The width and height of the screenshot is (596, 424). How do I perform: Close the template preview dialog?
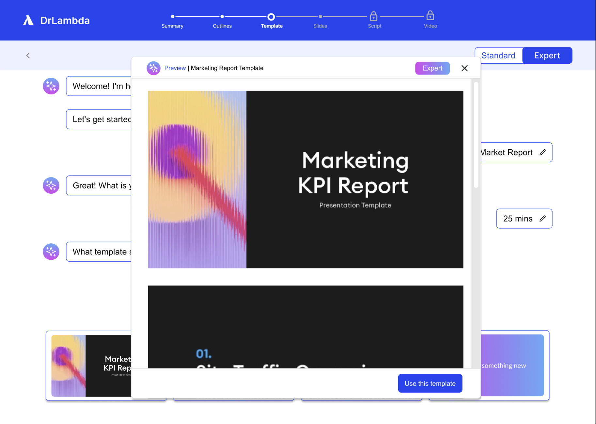tap(464, 68)
